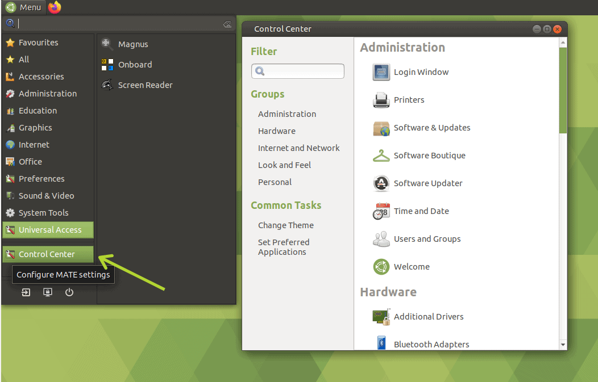This screenshot has width=598, height=382.
Task: Open the Additional Drivers tool
Action: pyautogui.click(x=429, y=317)
